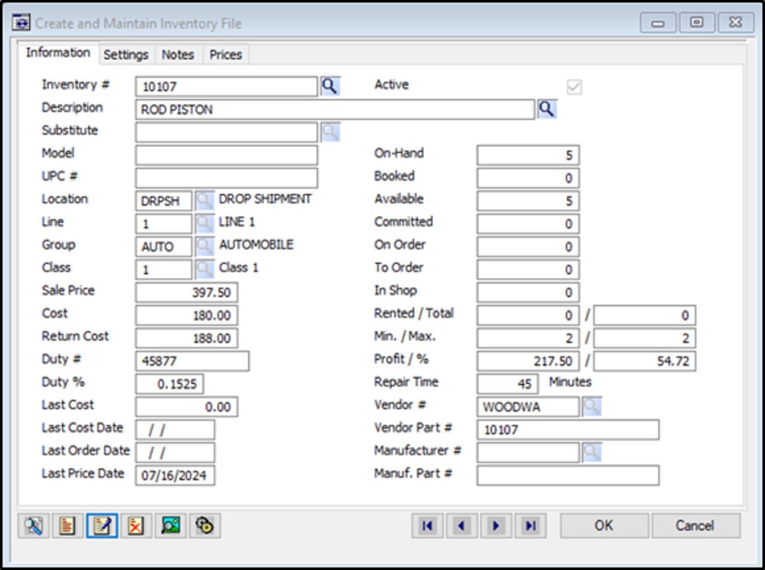
Task: Switch to the Information tab
Action: (58, 53)
